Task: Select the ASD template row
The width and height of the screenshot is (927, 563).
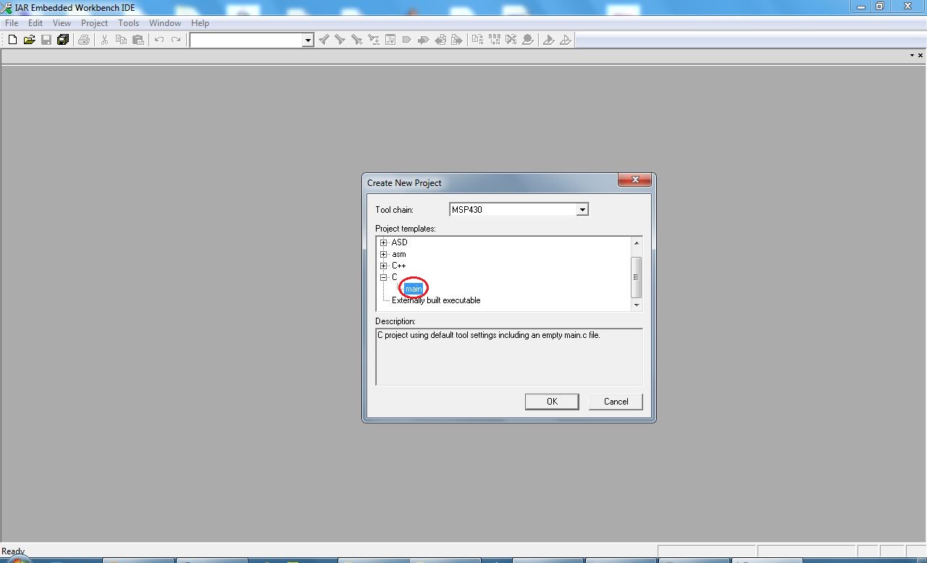Action: point(399,242)
